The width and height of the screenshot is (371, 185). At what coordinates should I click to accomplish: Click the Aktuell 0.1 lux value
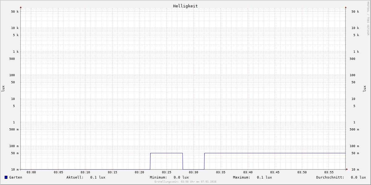[98, 177]
